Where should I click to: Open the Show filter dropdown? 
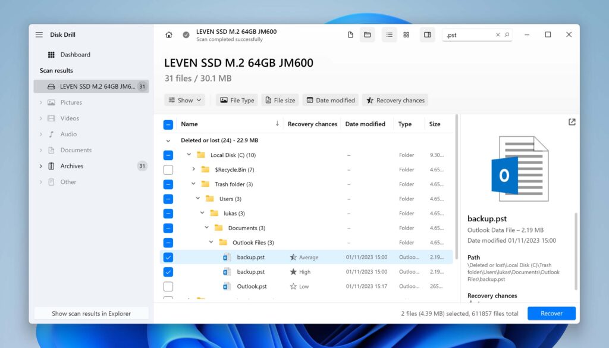(184, 100)
